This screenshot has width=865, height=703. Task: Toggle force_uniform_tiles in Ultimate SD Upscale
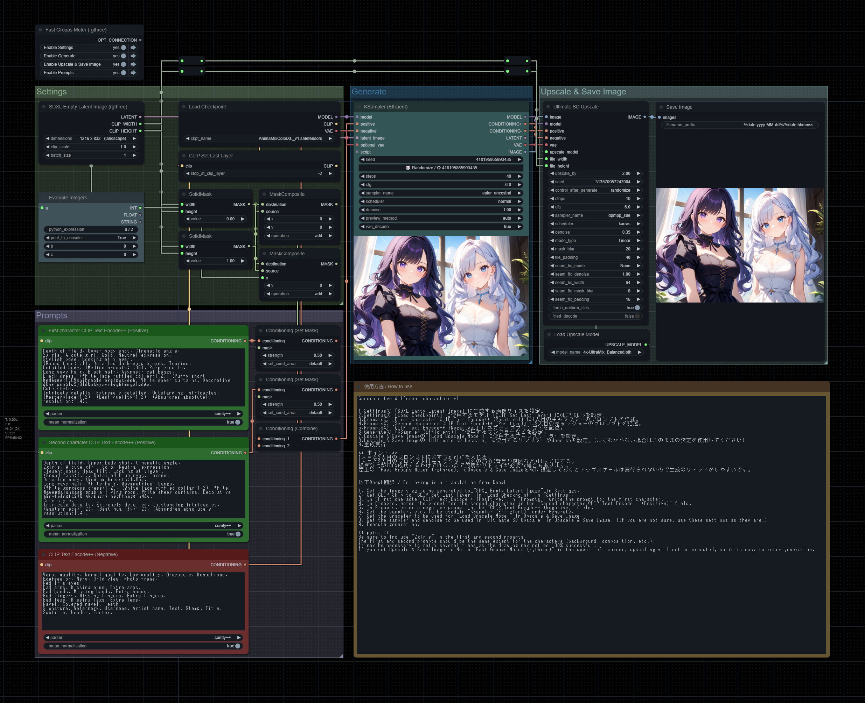click(637, 308)
